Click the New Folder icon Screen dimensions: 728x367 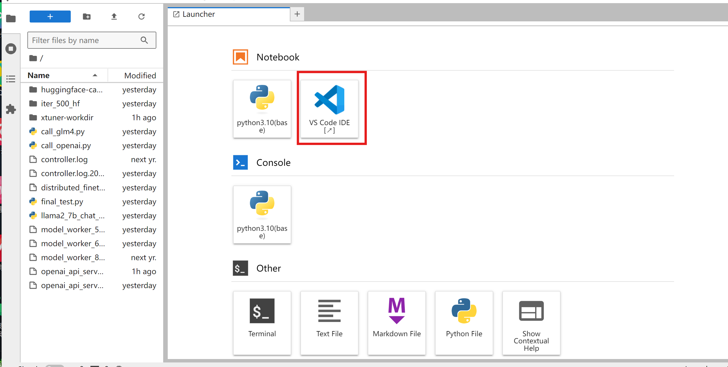tap(87, 17)
